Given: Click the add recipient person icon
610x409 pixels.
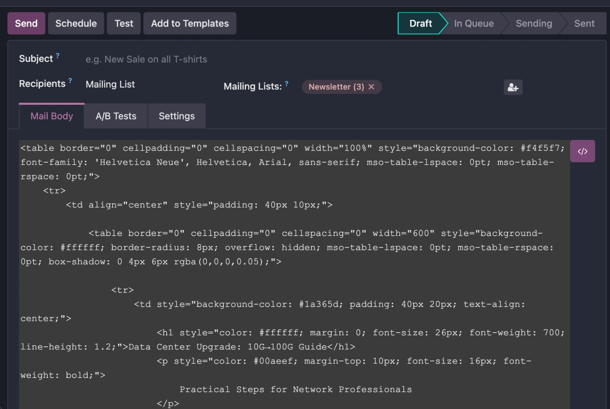Looking at the screenshot, I should (513, 87).
